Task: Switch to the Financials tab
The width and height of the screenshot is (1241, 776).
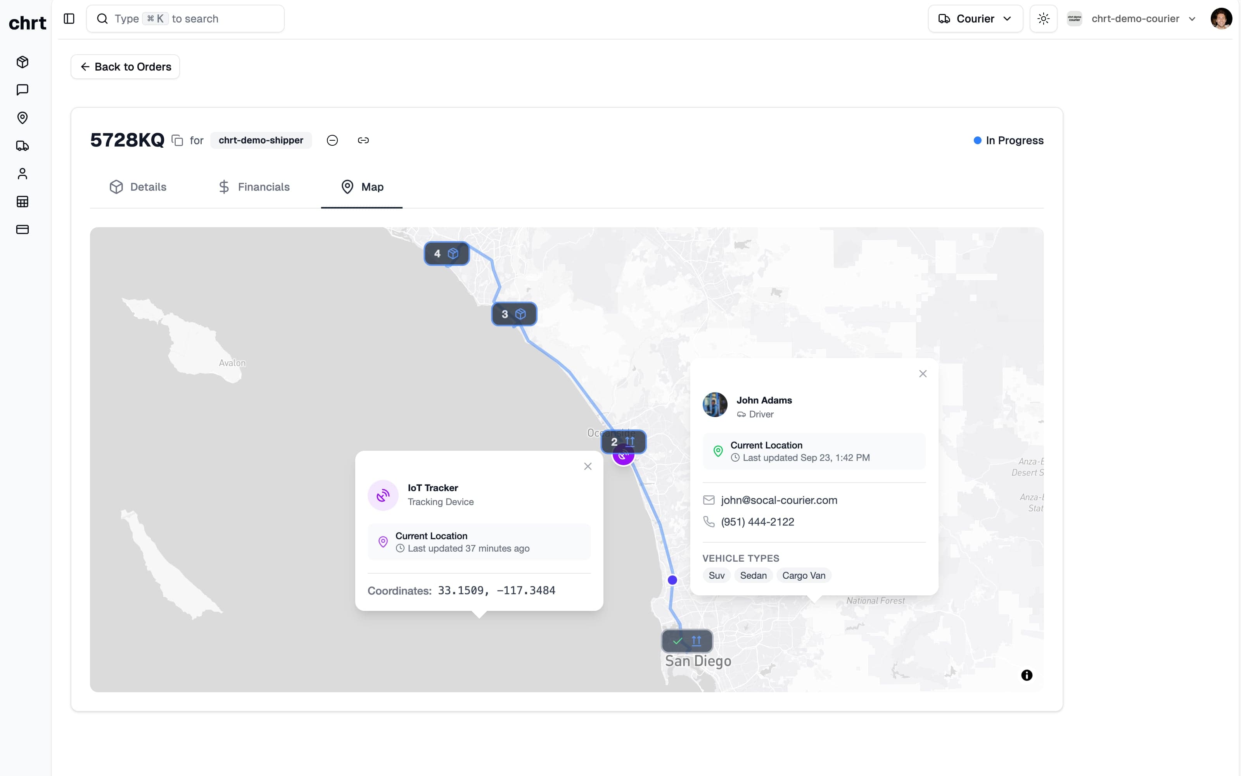Action: pos(254,187)
